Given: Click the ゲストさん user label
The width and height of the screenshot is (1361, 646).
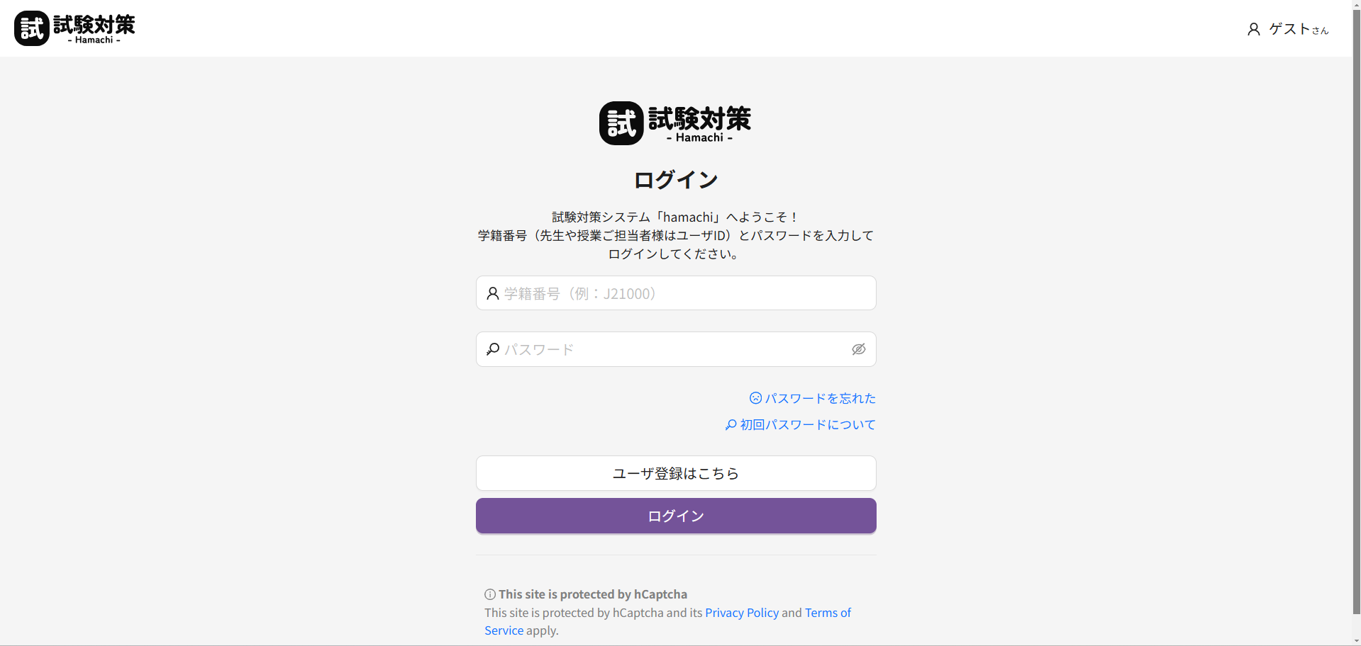Looking at the screenshot, I should tap(1298, 29).
